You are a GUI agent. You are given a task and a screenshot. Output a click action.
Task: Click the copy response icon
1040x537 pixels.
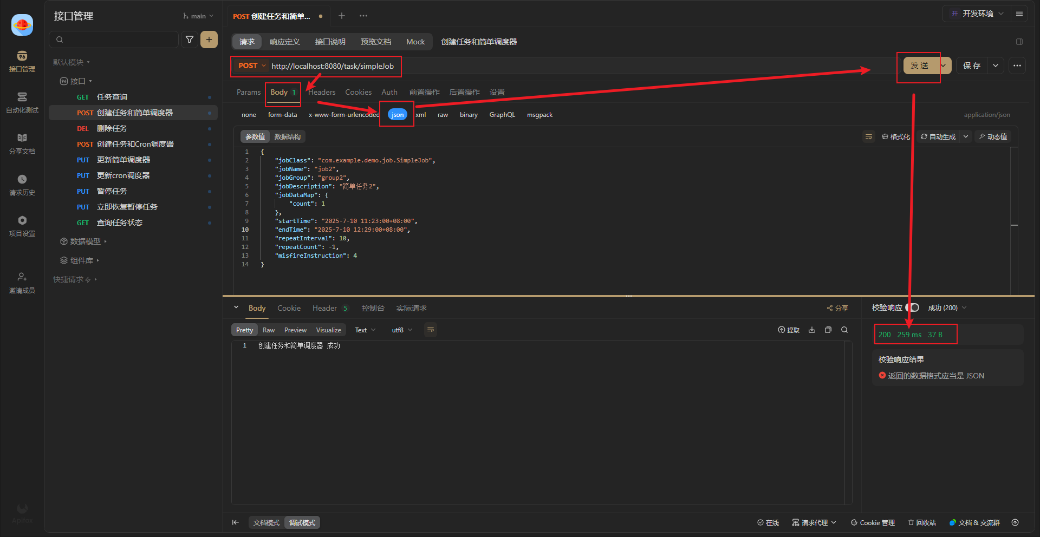coord(828,330)
